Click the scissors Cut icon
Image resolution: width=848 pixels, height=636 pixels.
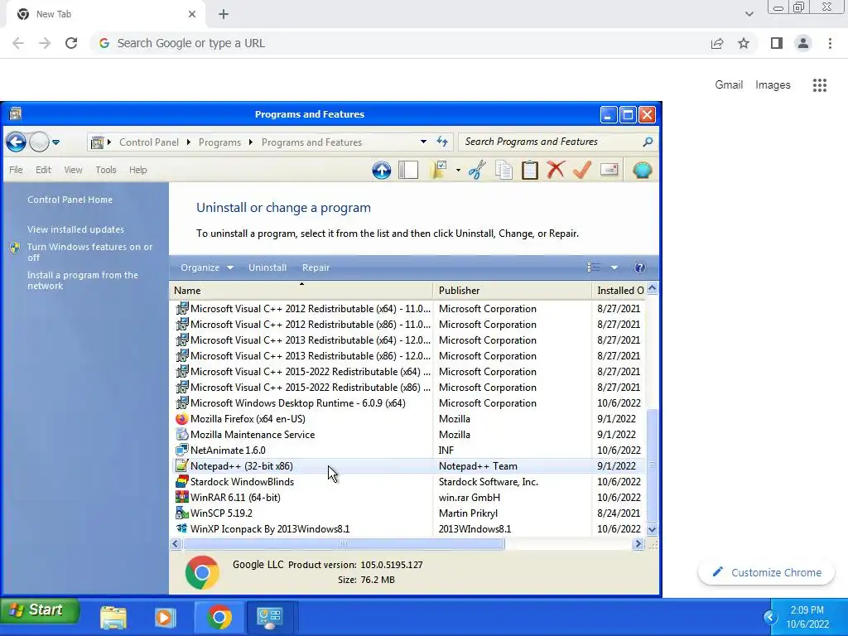coord(477,170)
